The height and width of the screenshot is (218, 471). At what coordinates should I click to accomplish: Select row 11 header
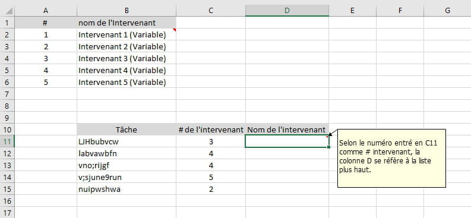(7, 141)
